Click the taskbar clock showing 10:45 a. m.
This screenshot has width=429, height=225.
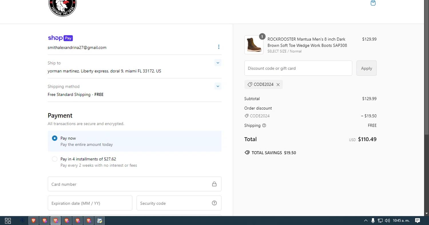pyautogui.click(x=401, y=220)
